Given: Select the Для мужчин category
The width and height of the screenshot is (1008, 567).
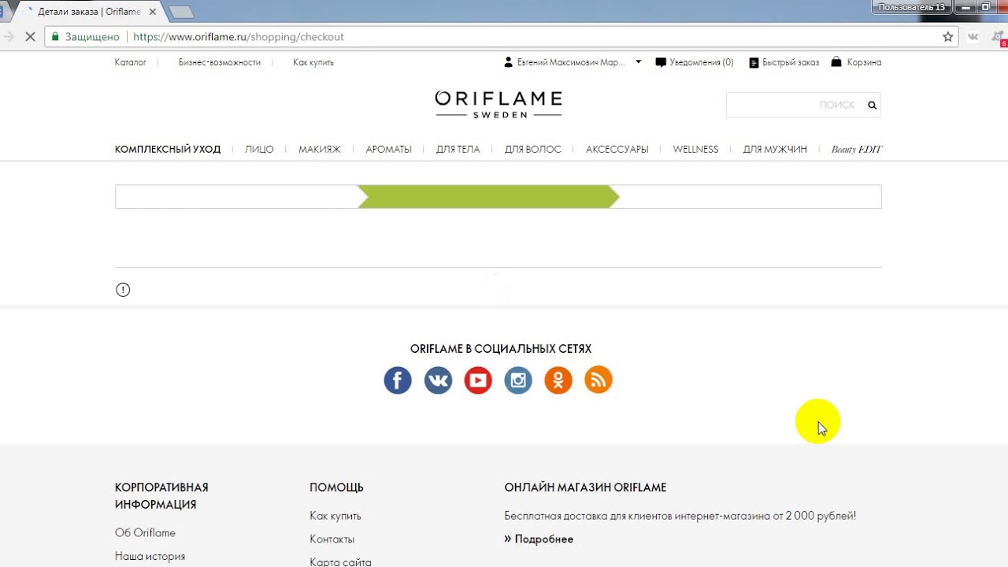Looking at the screenshot, I should point(775,150).
